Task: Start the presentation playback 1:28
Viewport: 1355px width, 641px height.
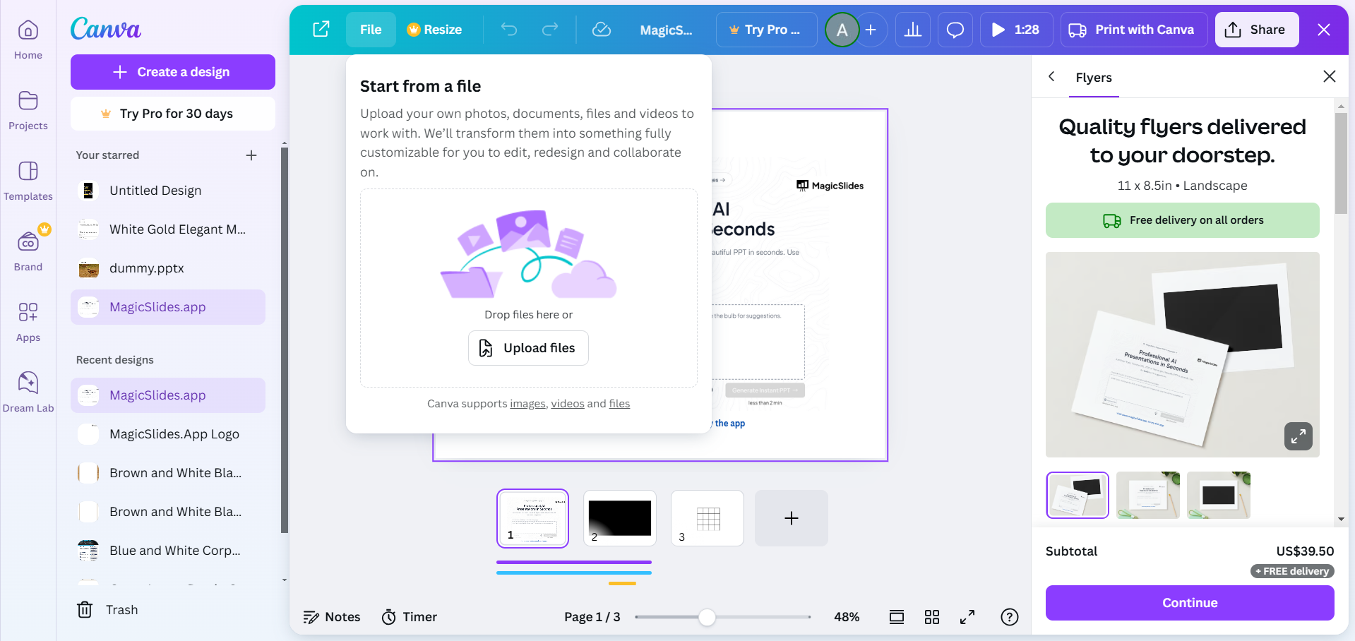Action: (x=1015, y=30)
